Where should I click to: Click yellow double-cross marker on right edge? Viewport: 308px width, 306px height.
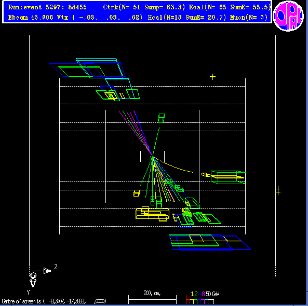[278, 190]
